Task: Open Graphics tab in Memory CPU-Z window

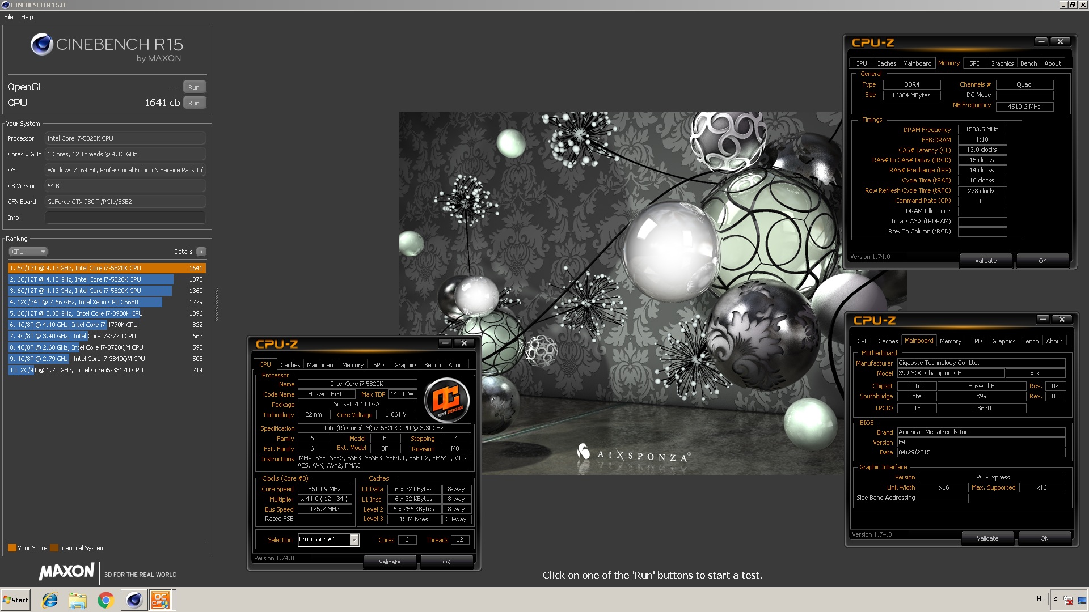Action: point(1002,63)
